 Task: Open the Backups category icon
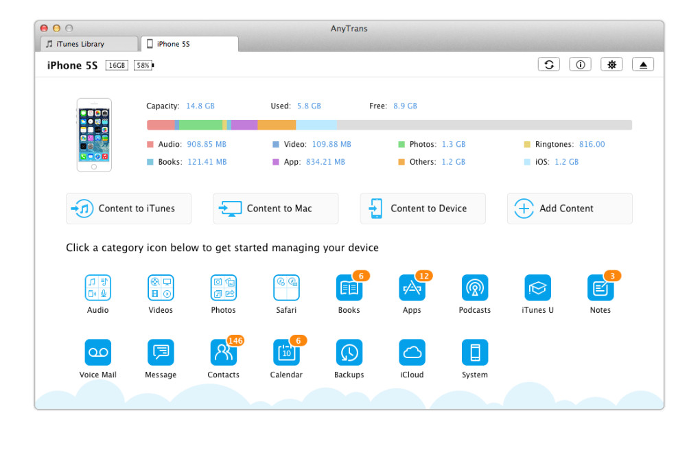[349, 353]
